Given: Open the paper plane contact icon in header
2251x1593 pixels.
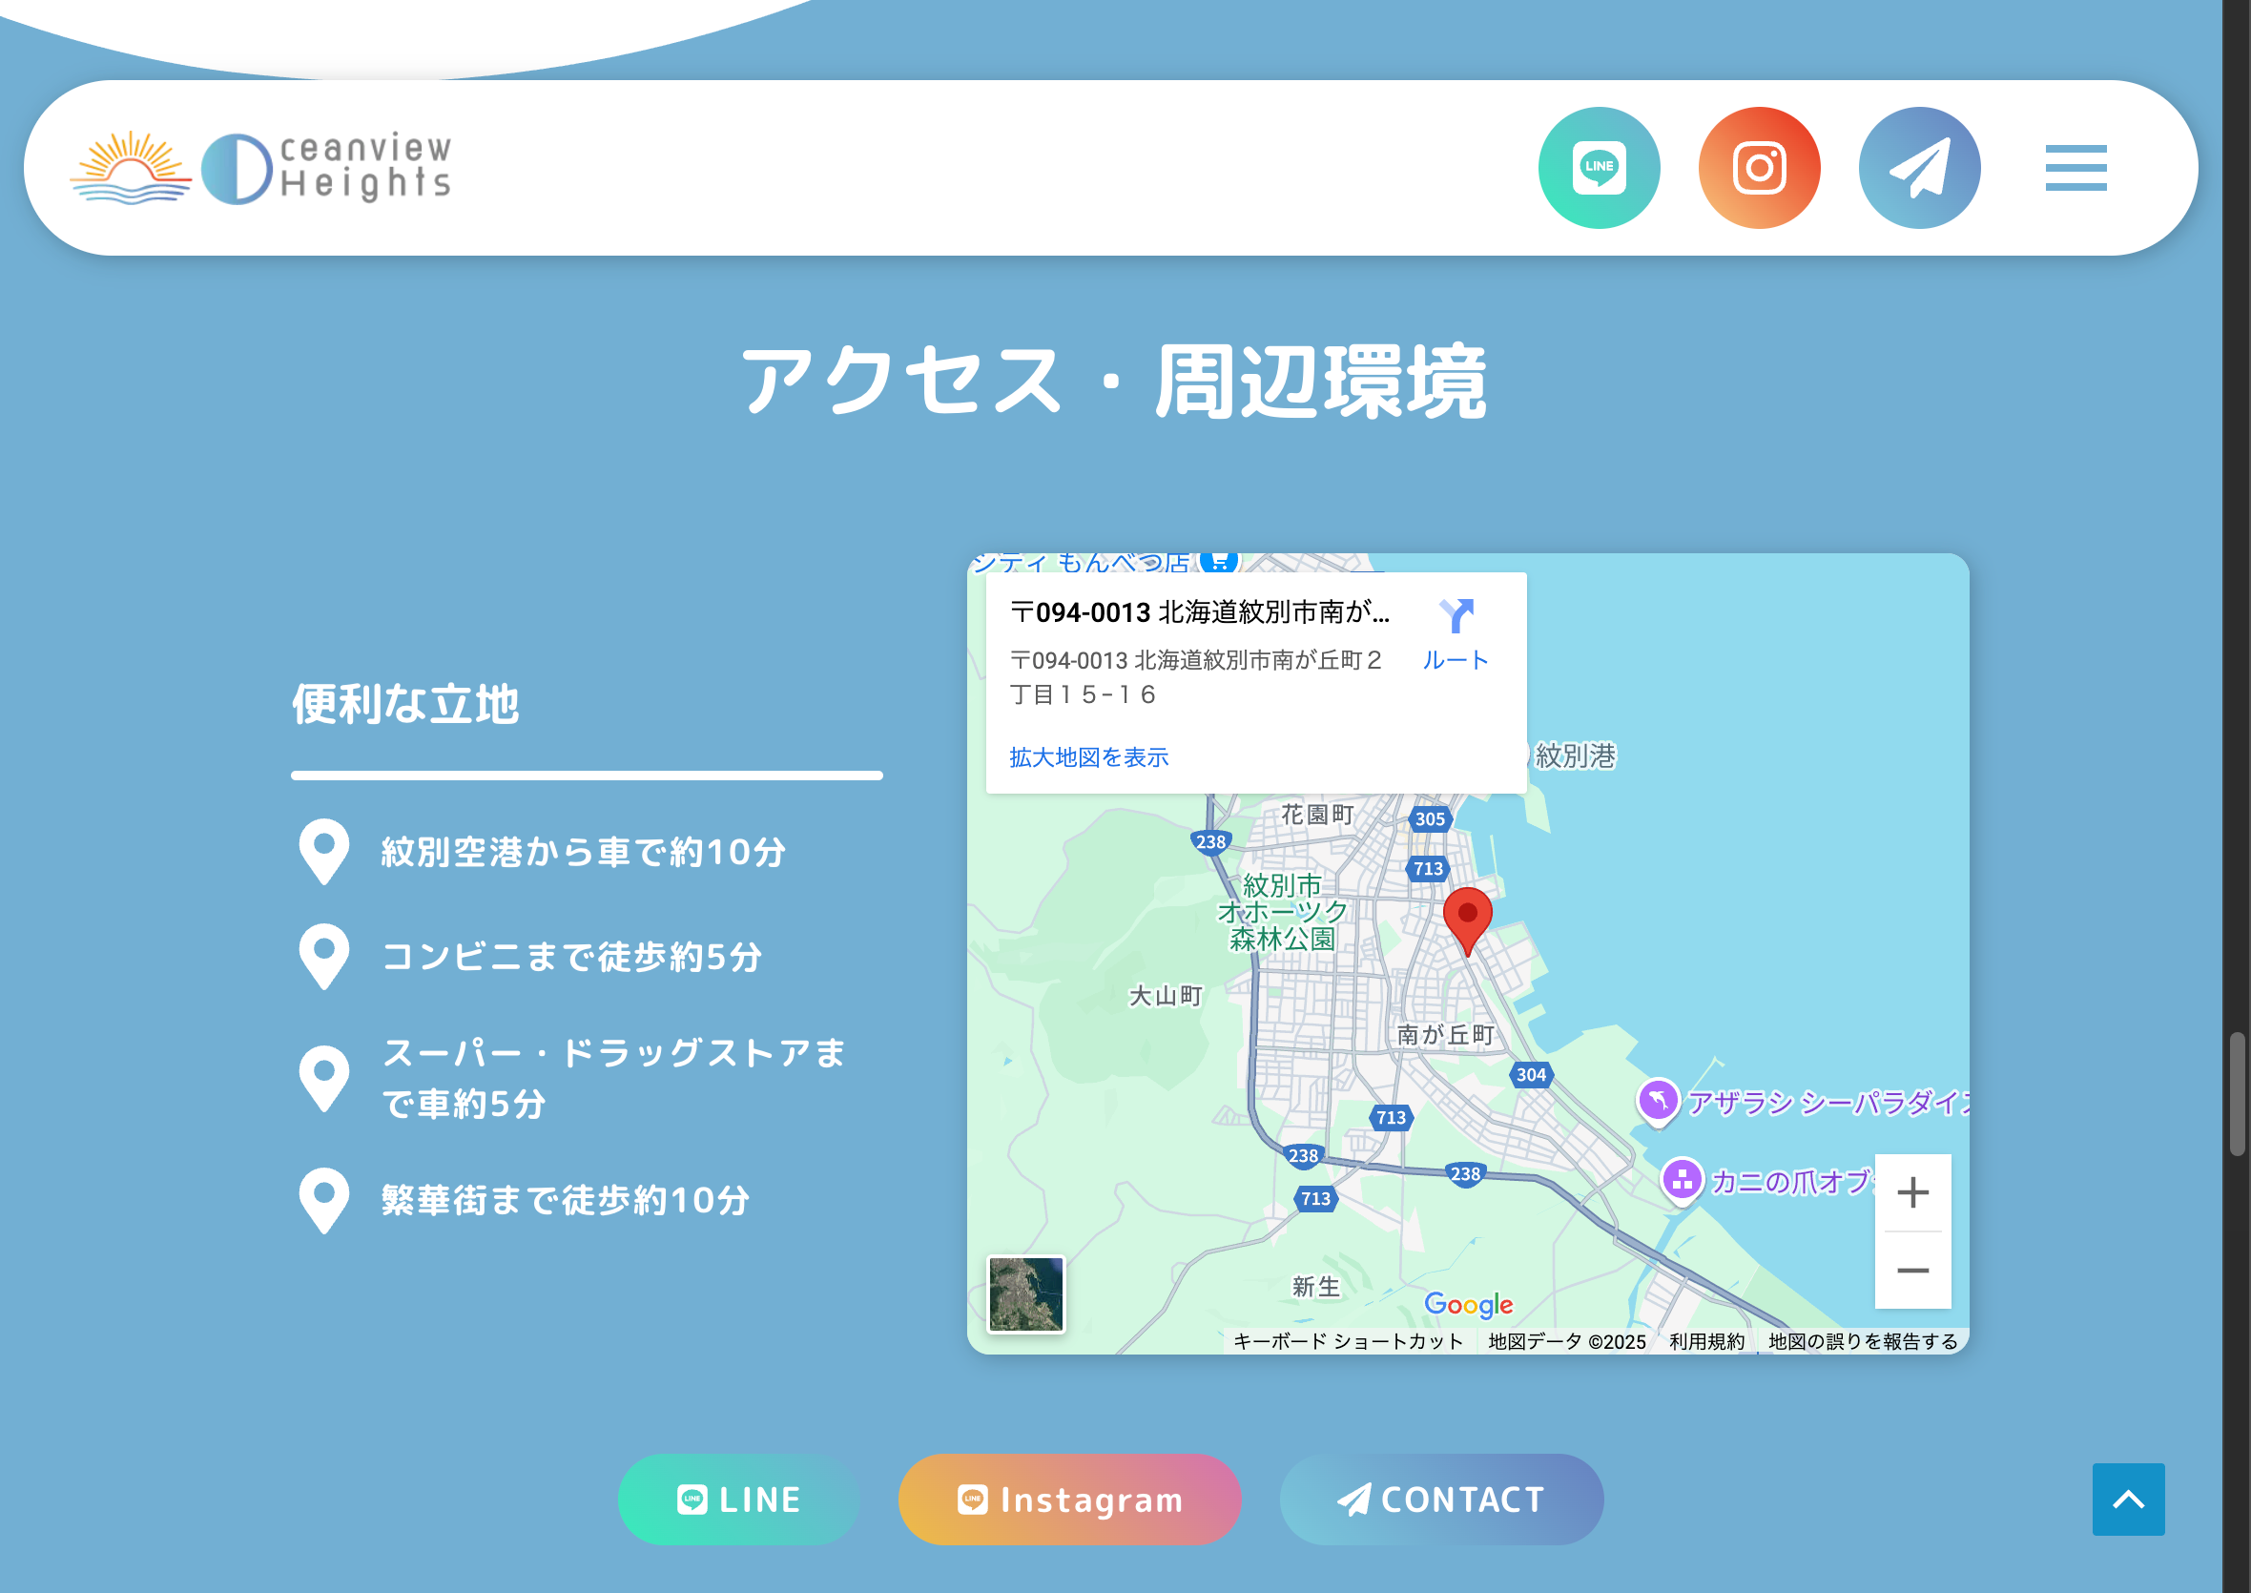Looking at the screenshot, I should pyautogui.click(x=1918, y=168).
